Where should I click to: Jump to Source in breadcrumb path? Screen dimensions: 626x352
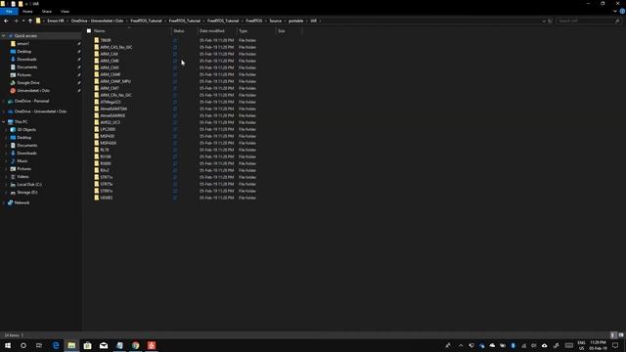[275, 21]
